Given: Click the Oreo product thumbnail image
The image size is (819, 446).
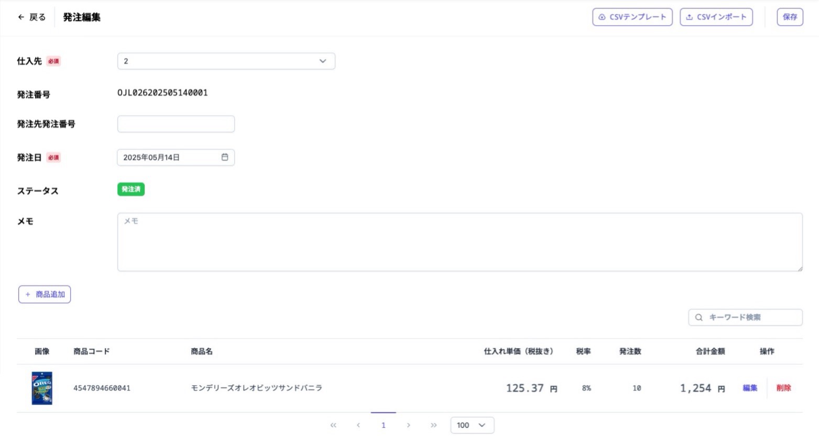Looking at the screenshot, I should 42,388.
